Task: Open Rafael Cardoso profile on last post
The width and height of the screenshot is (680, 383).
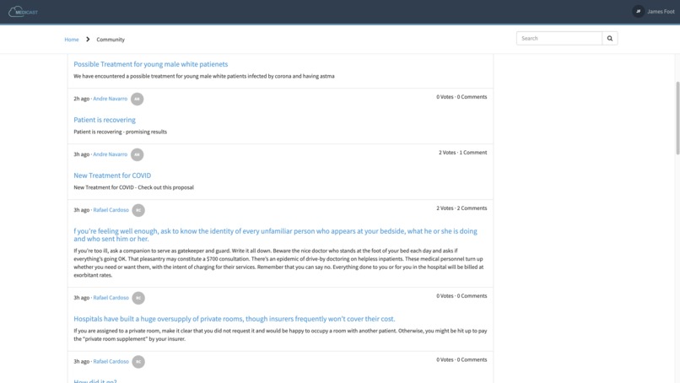Action: point(111,361)
